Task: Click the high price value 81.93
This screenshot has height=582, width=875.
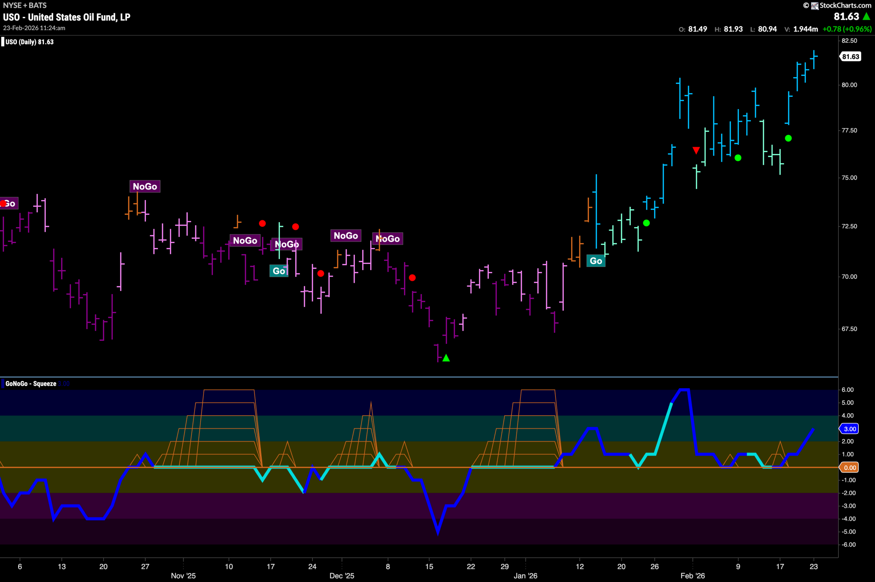Action: (733, 29)
